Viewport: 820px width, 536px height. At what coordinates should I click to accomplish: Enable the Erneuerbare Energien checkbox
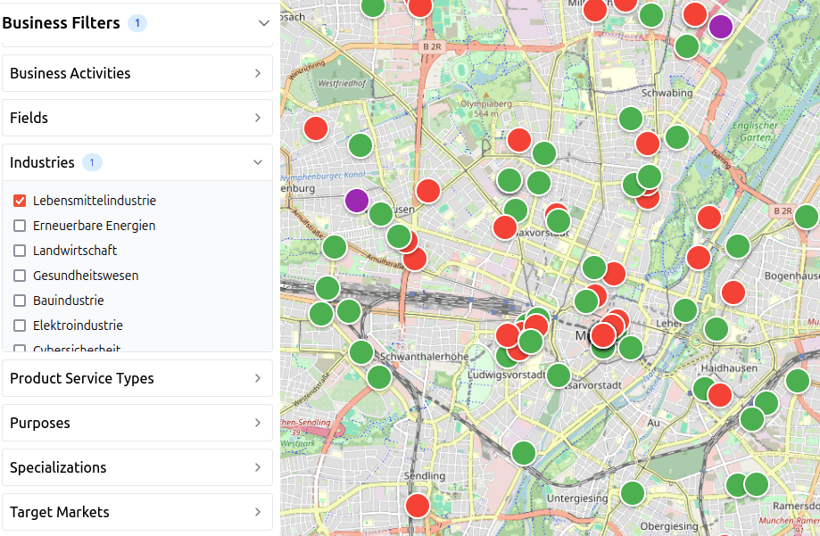(20, 226)
